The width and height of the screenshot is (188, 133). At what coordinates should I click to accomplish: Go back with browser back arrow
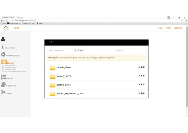click(2, 20)
